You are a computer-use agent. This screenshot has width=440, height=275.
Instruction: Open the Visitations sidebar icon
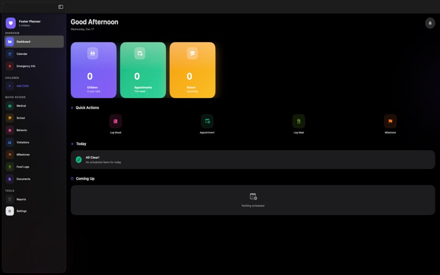pos(10,142)
